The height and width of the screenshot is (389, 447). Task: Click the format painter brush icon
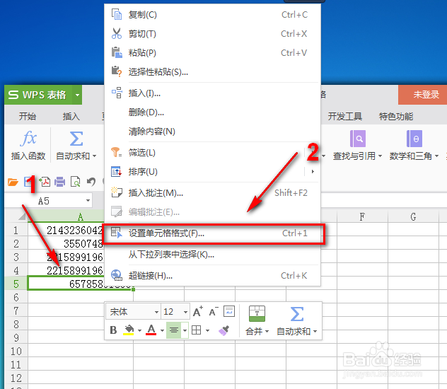(223, 330)
